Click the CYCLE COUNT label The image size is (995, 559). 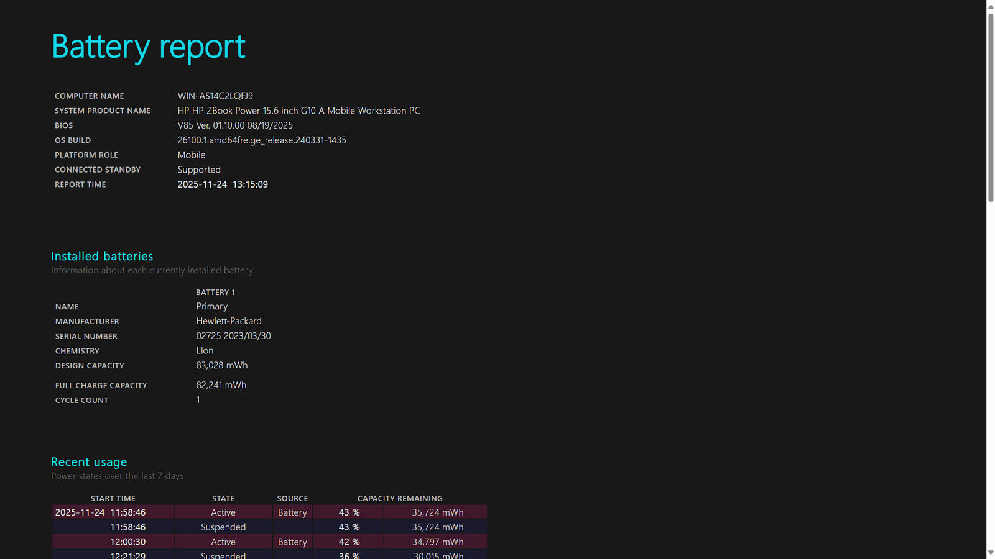(x=81, y=401)
